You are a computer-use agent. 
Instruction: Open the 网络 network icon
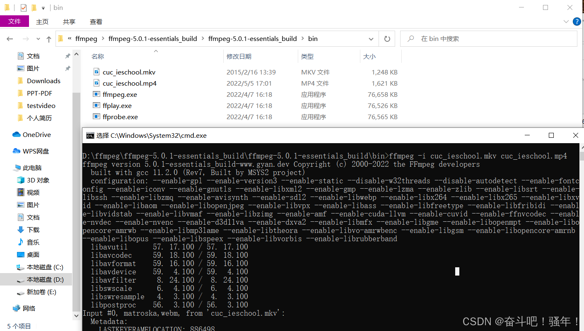pyautogui.click(x=17, y=308)
